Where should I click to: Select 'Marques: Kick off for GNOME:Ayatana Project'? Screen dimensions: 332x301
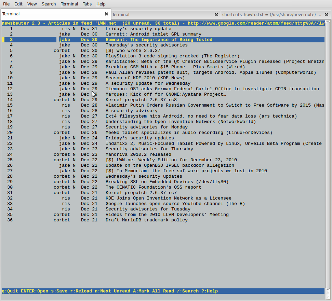click(163, 94)
